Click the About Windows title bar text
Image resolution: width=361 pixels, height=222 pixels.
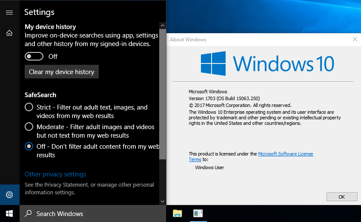tap(188, 40)
